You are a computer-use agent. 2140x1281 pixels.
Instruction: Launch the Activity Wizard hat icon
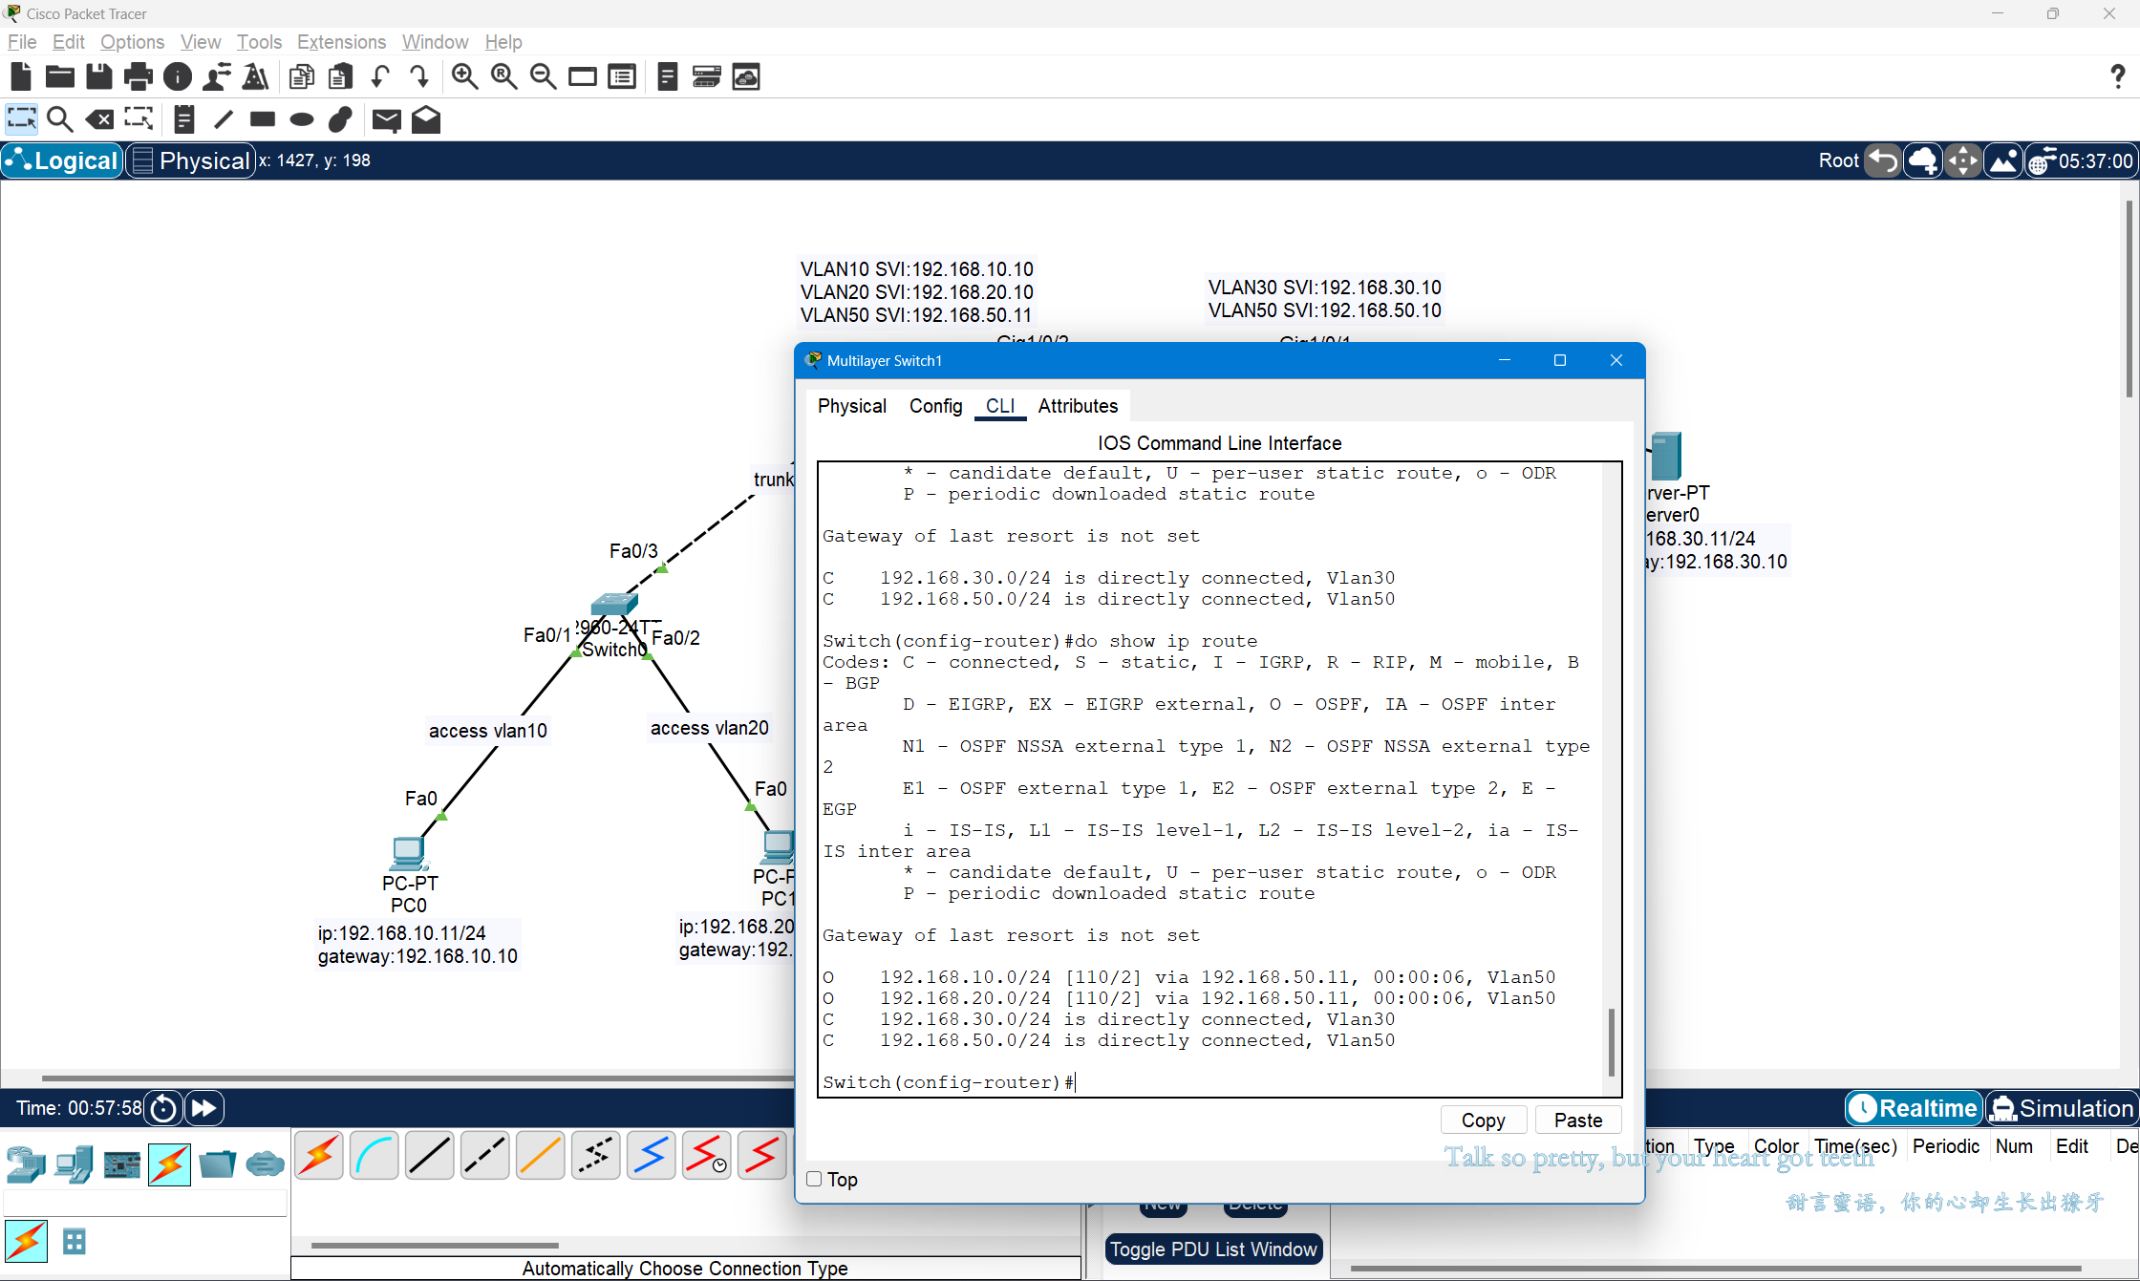256,76
